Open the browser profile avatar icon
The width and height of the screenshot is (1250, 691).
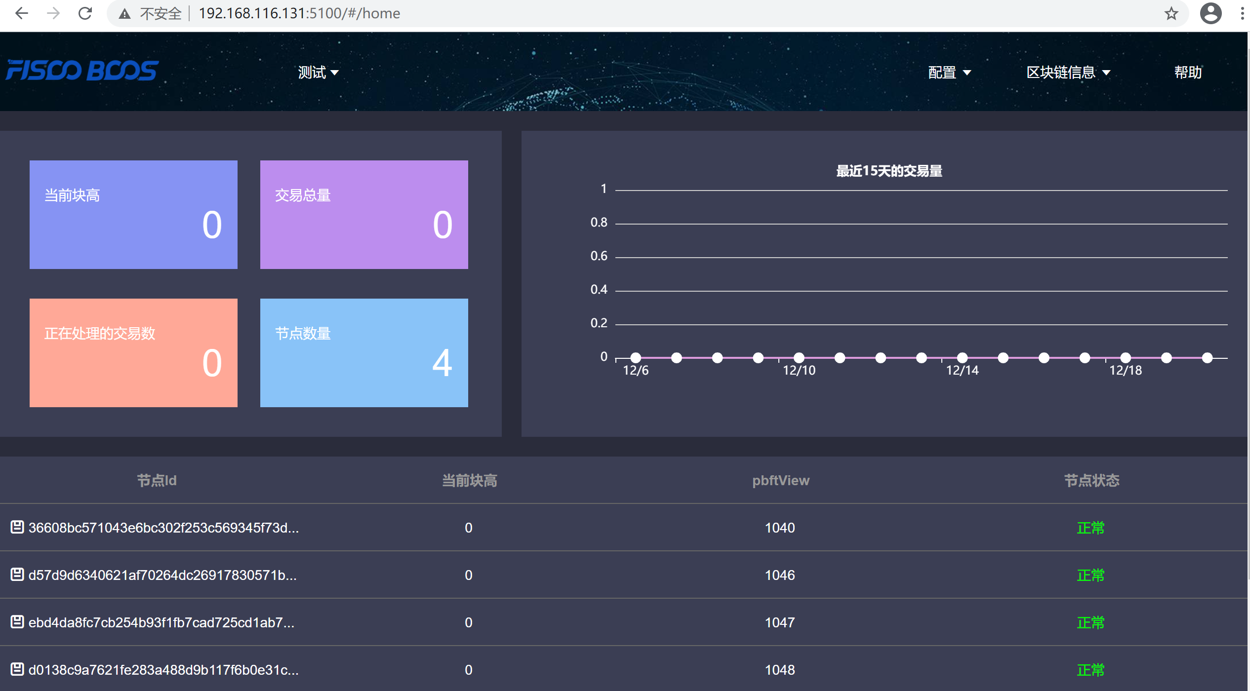point(1210,13)
